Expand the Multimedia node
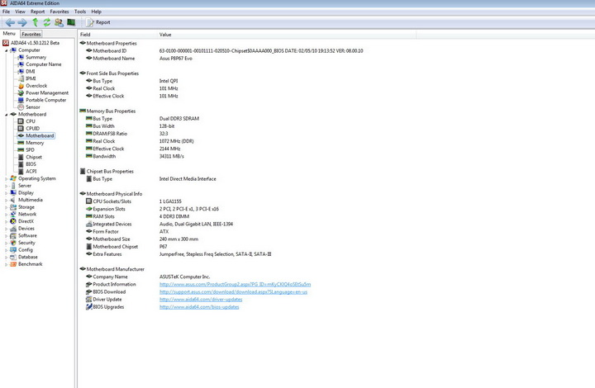The width and height of the screenshot is (595, 388). (6, 200)
